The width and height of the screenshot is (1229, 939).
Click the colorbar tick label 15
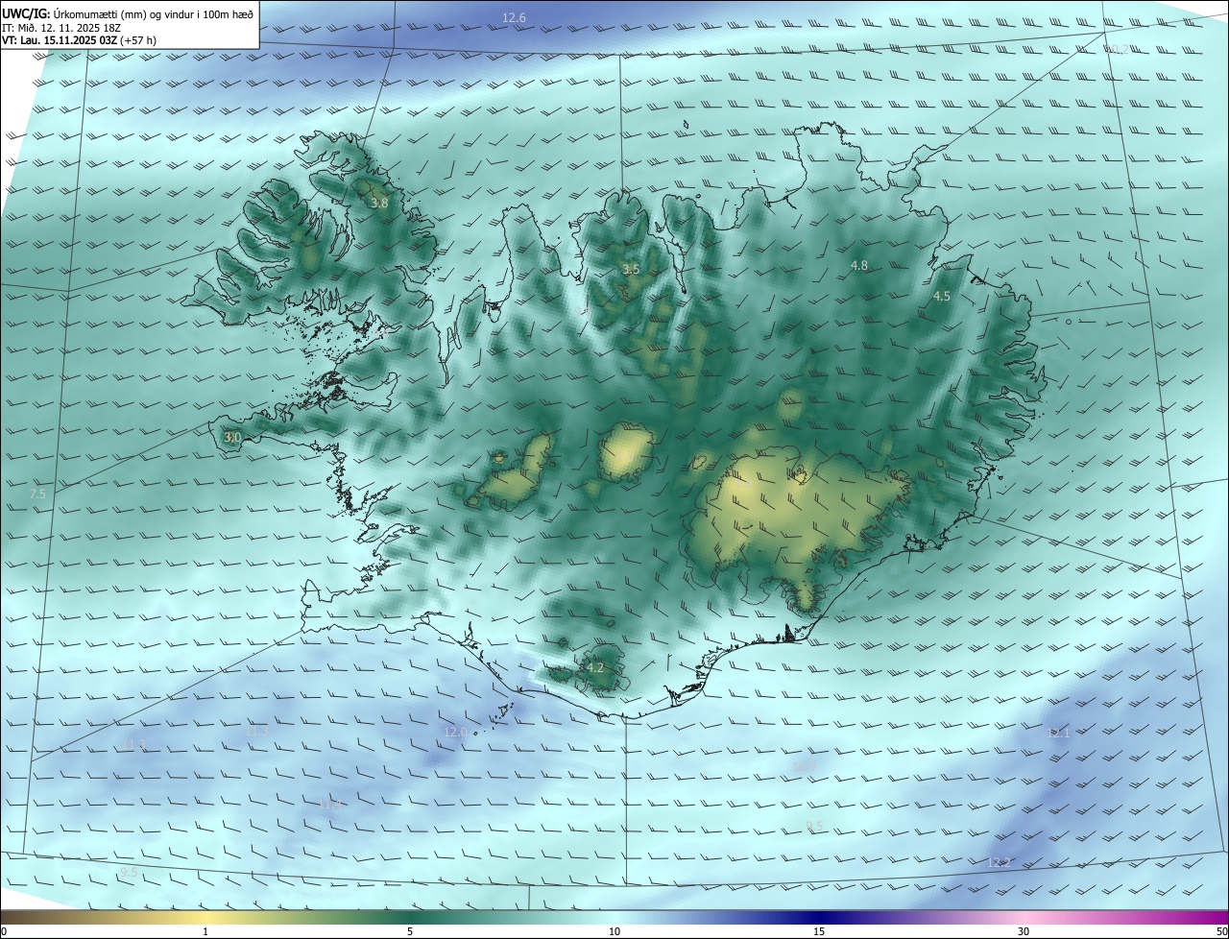click(819, 931)
